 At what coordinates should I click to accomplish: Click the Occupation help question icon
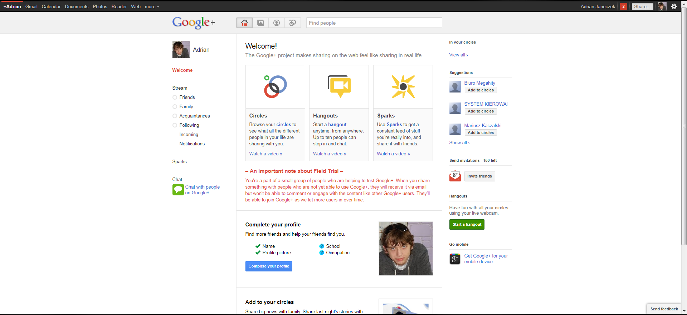[322, 252]
